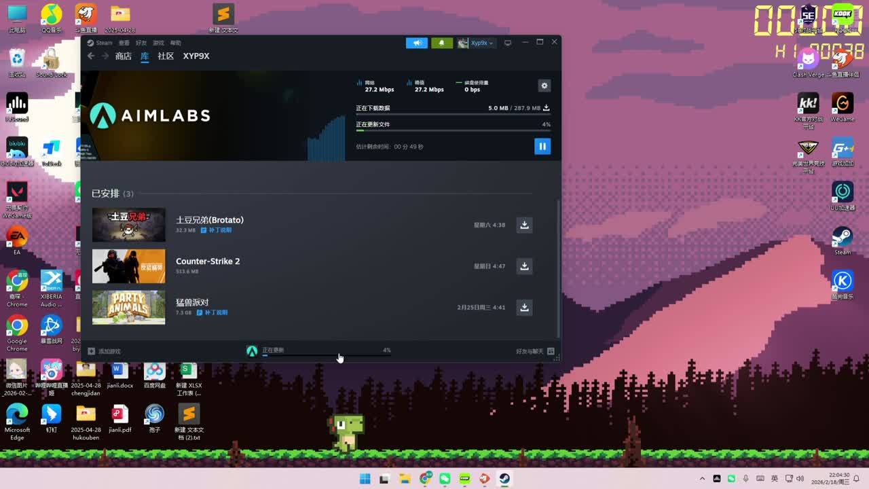Open the blue announcements megaphone icon
The height and width of the screenshot is (489, 869).
click(417, 43)
